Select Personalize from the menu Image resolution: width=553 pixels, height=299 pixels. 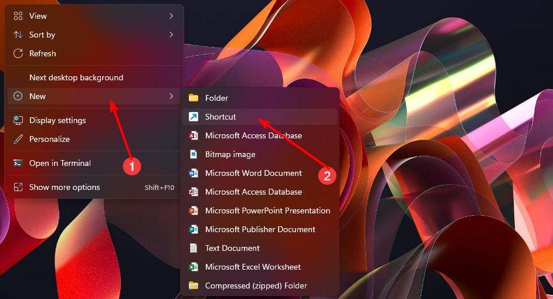94,139
